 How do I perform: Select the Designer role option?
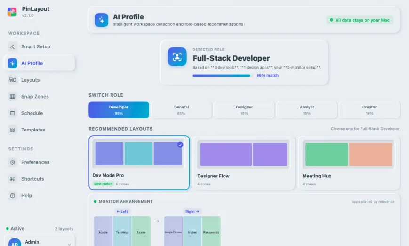(244, 110)
